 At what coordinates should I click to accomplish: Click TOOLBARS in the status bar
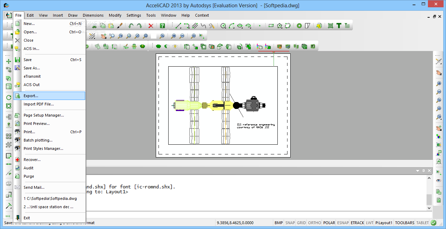(x=405, y=223)
